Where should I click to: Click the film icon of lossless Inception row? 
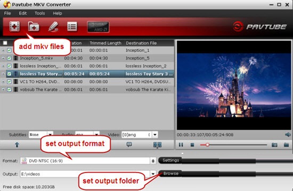point(16,66)
